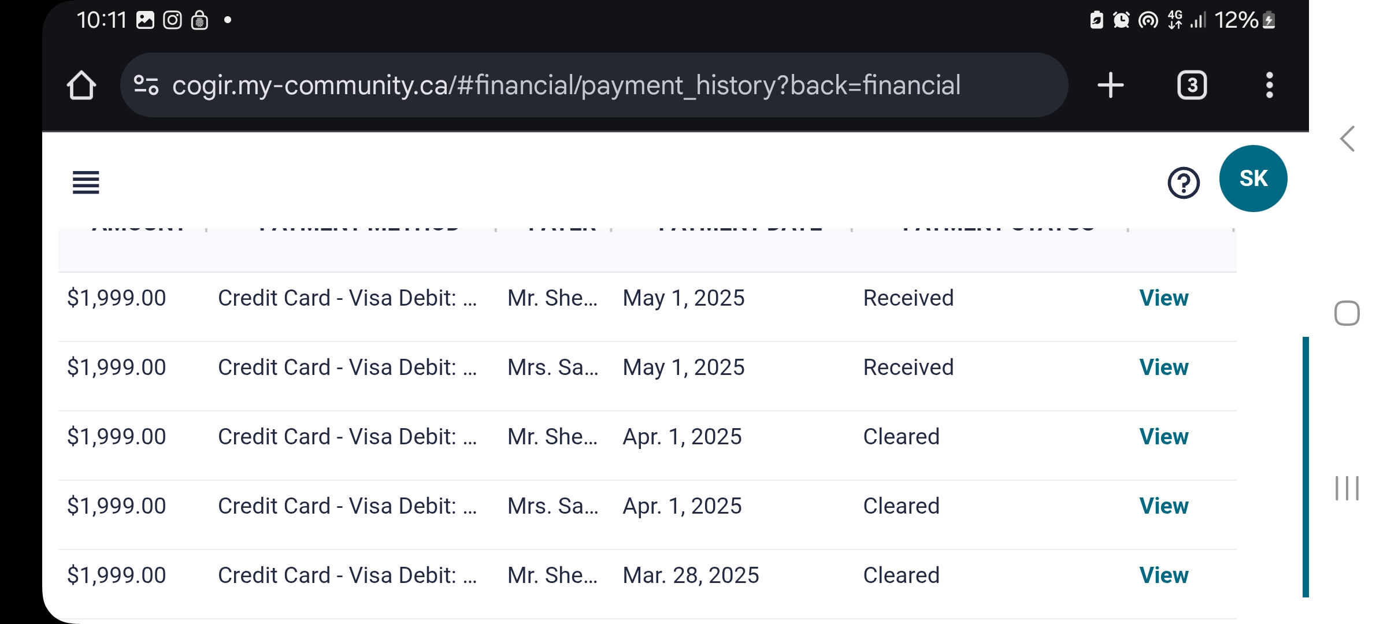Tap the Android recent apps button
The width and height of the screenshot is (1387, 624).
[1347, 488]
